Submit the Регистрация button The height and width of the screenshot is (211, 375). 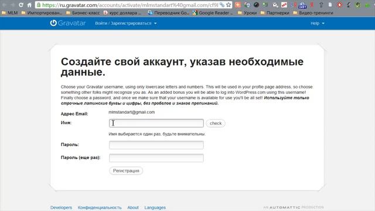(126, 171)
